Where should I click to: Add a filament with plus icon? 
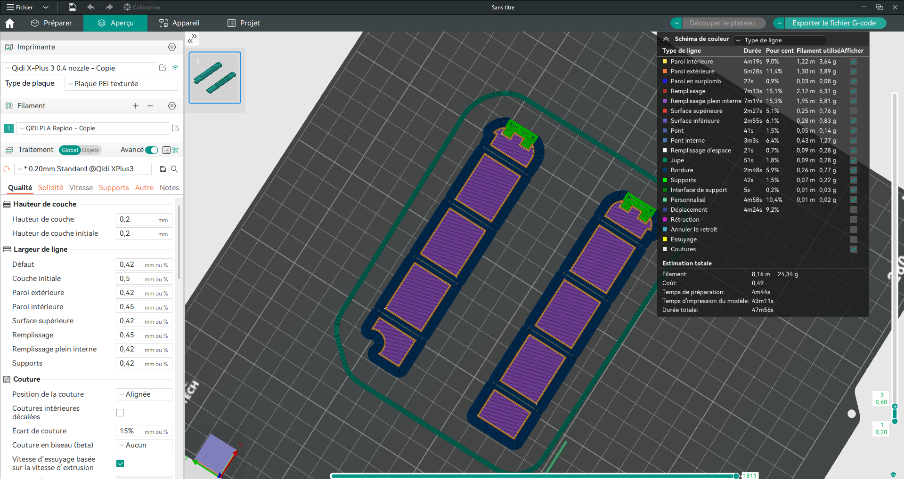136,106
